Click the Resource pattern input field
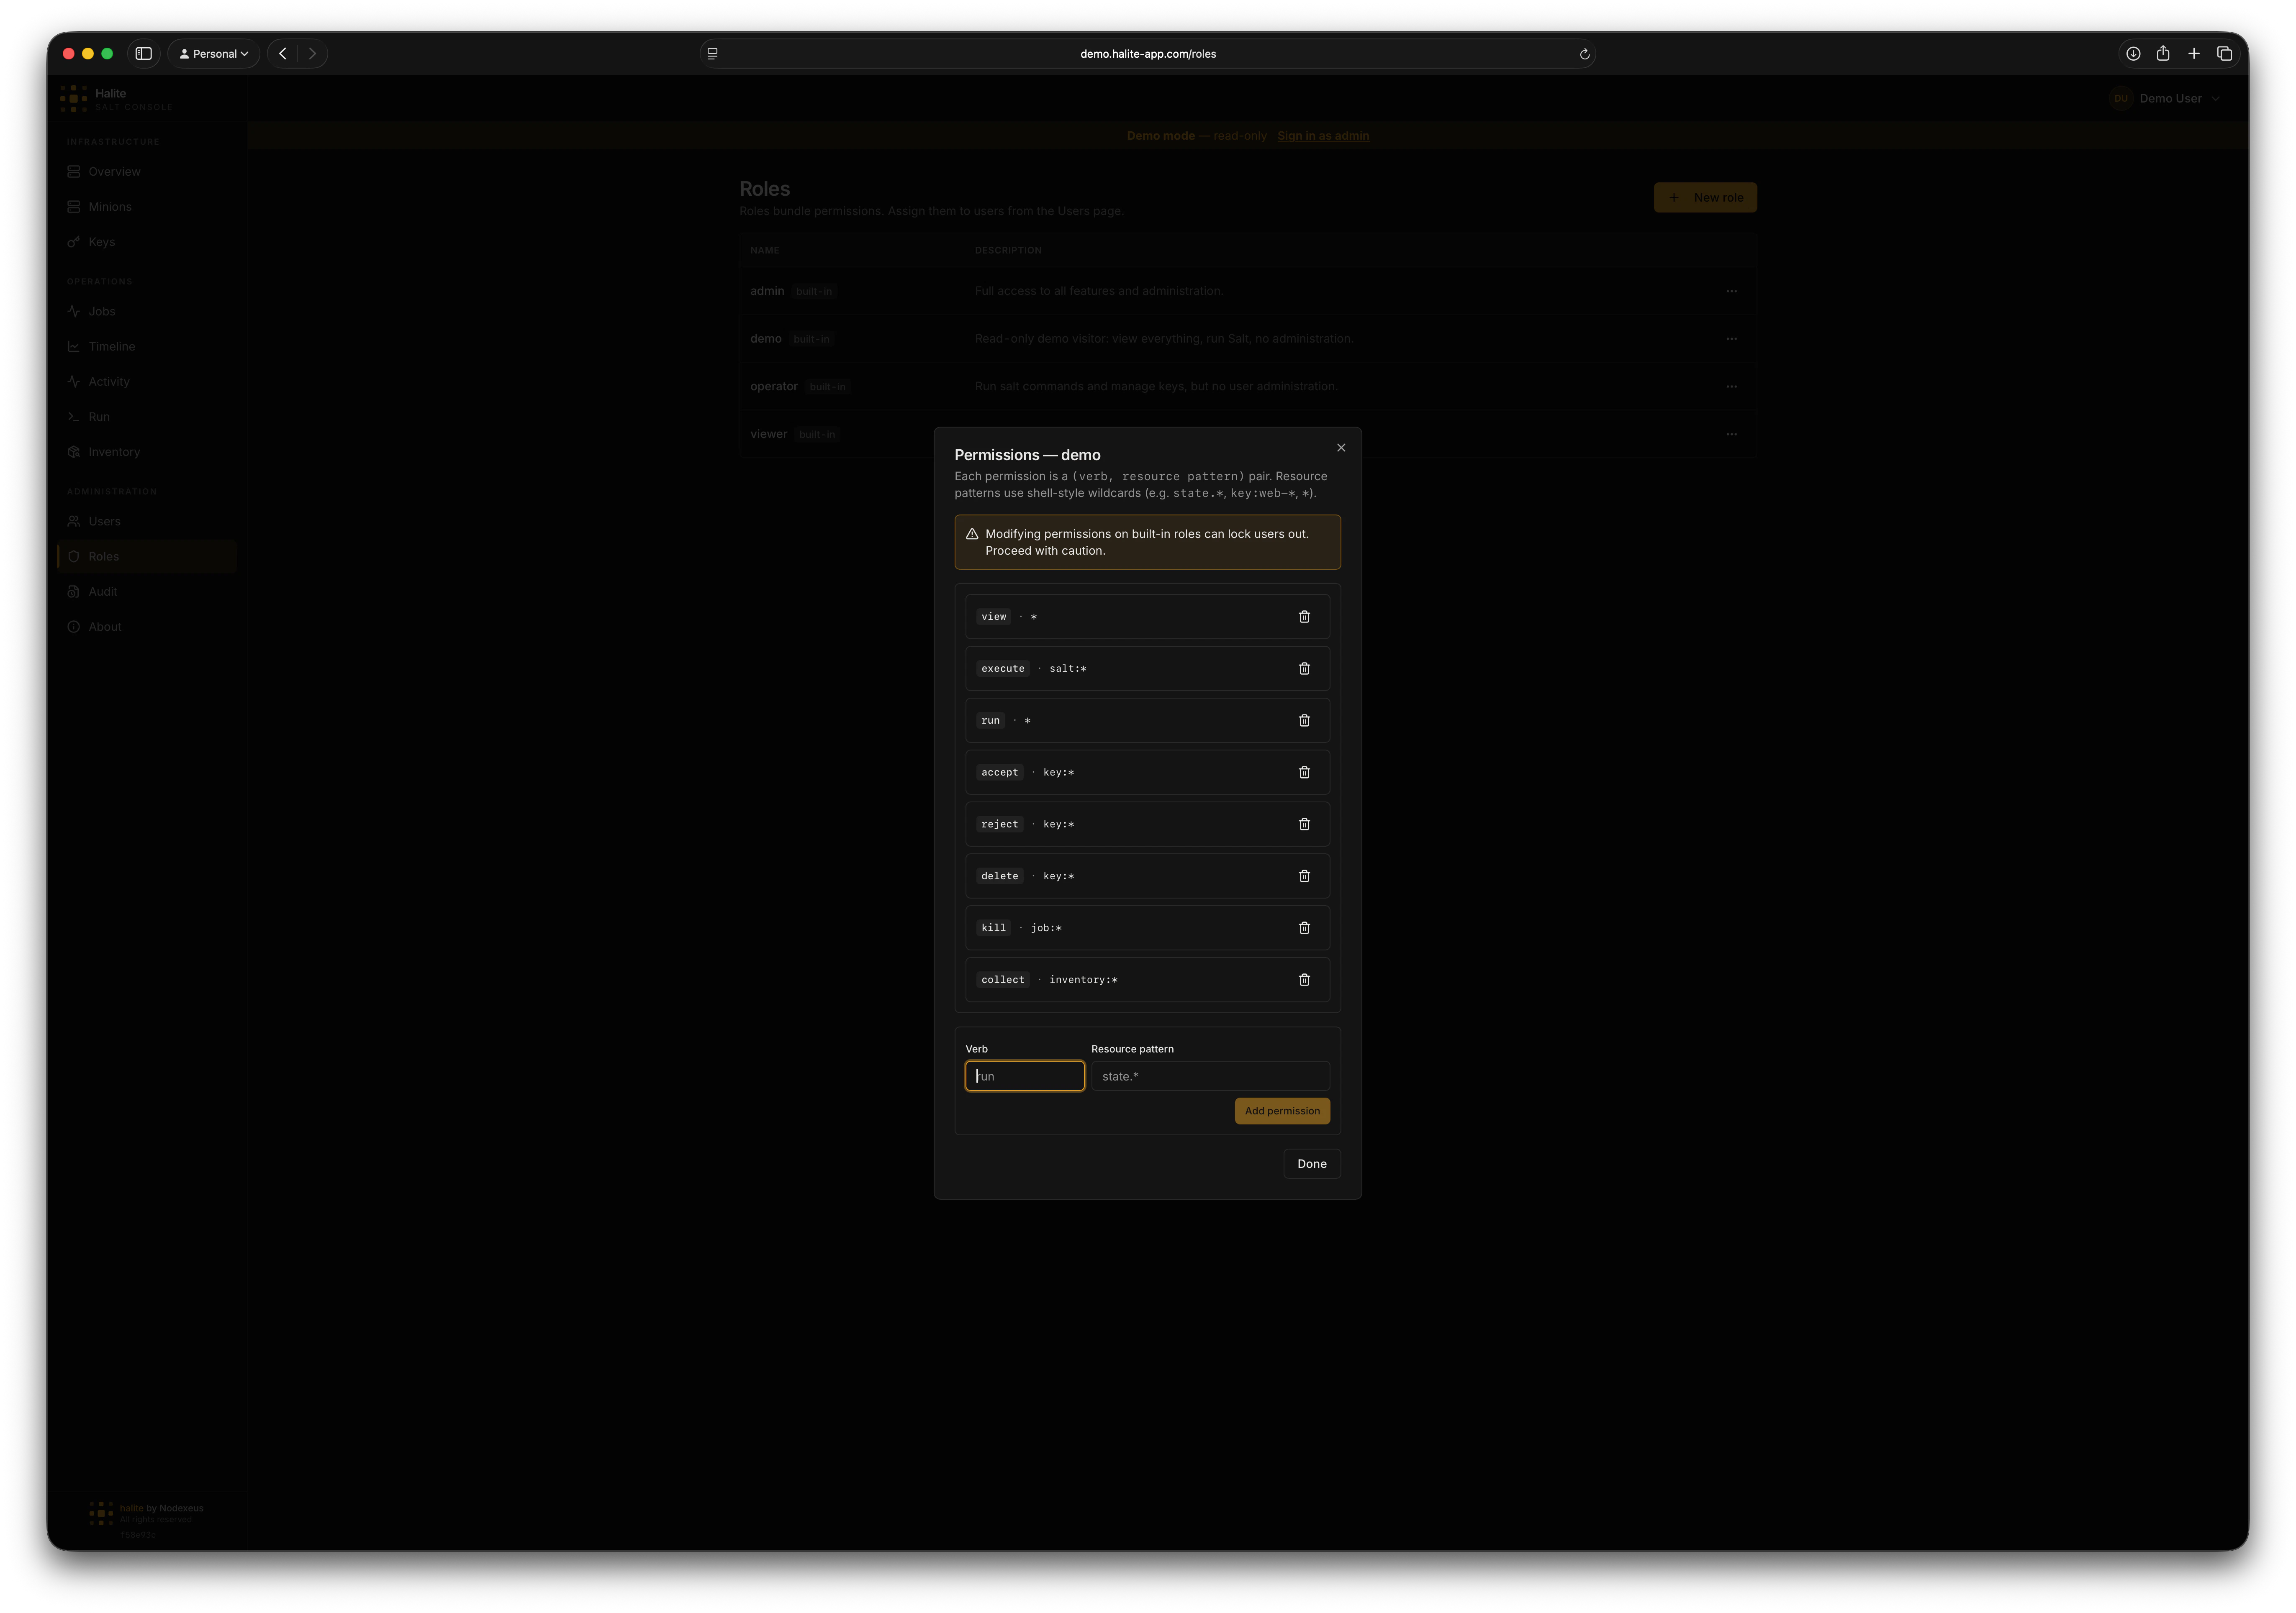Screen dimensions: 2296x1613 (1210, 1076)
